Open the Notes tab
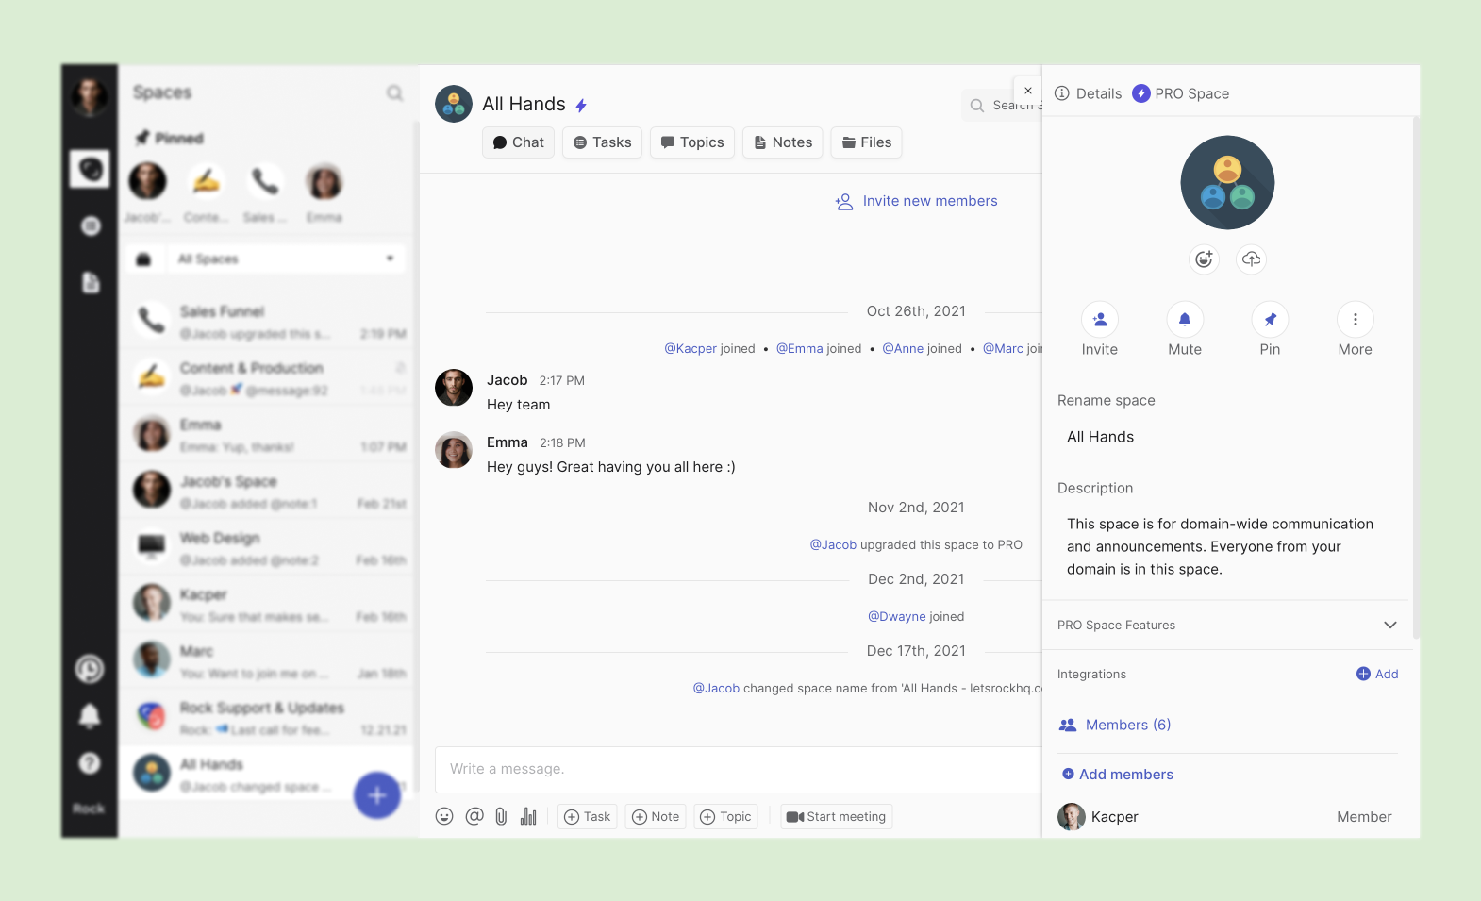The height and width of the screenshot is (901, 1481). (783, 142)
